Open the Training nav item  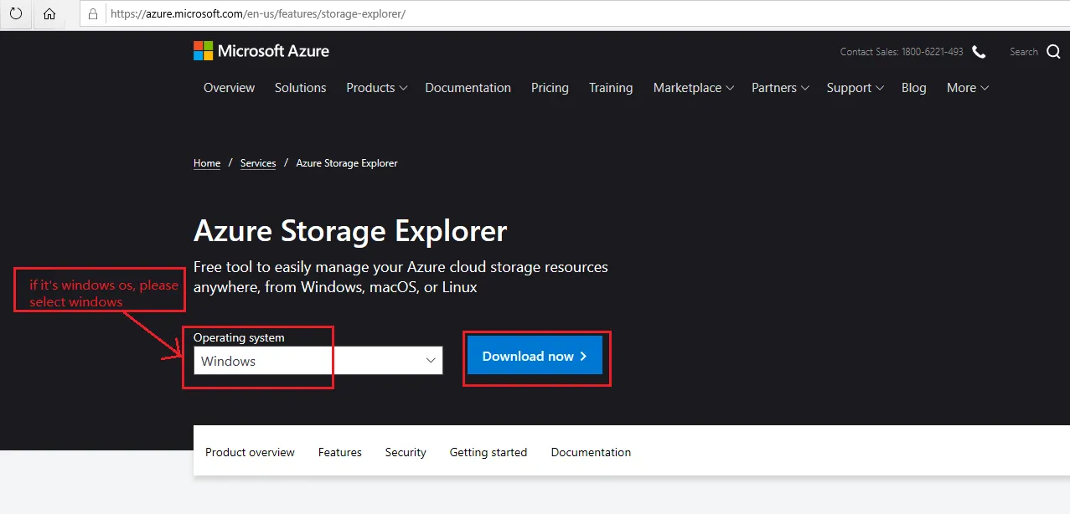point(611,88)
